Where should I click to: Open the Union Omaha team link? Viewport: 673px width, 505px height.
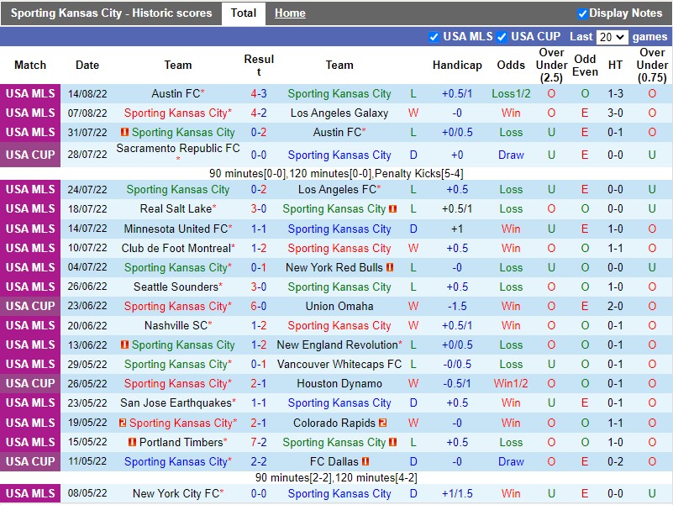pos(339,306)
